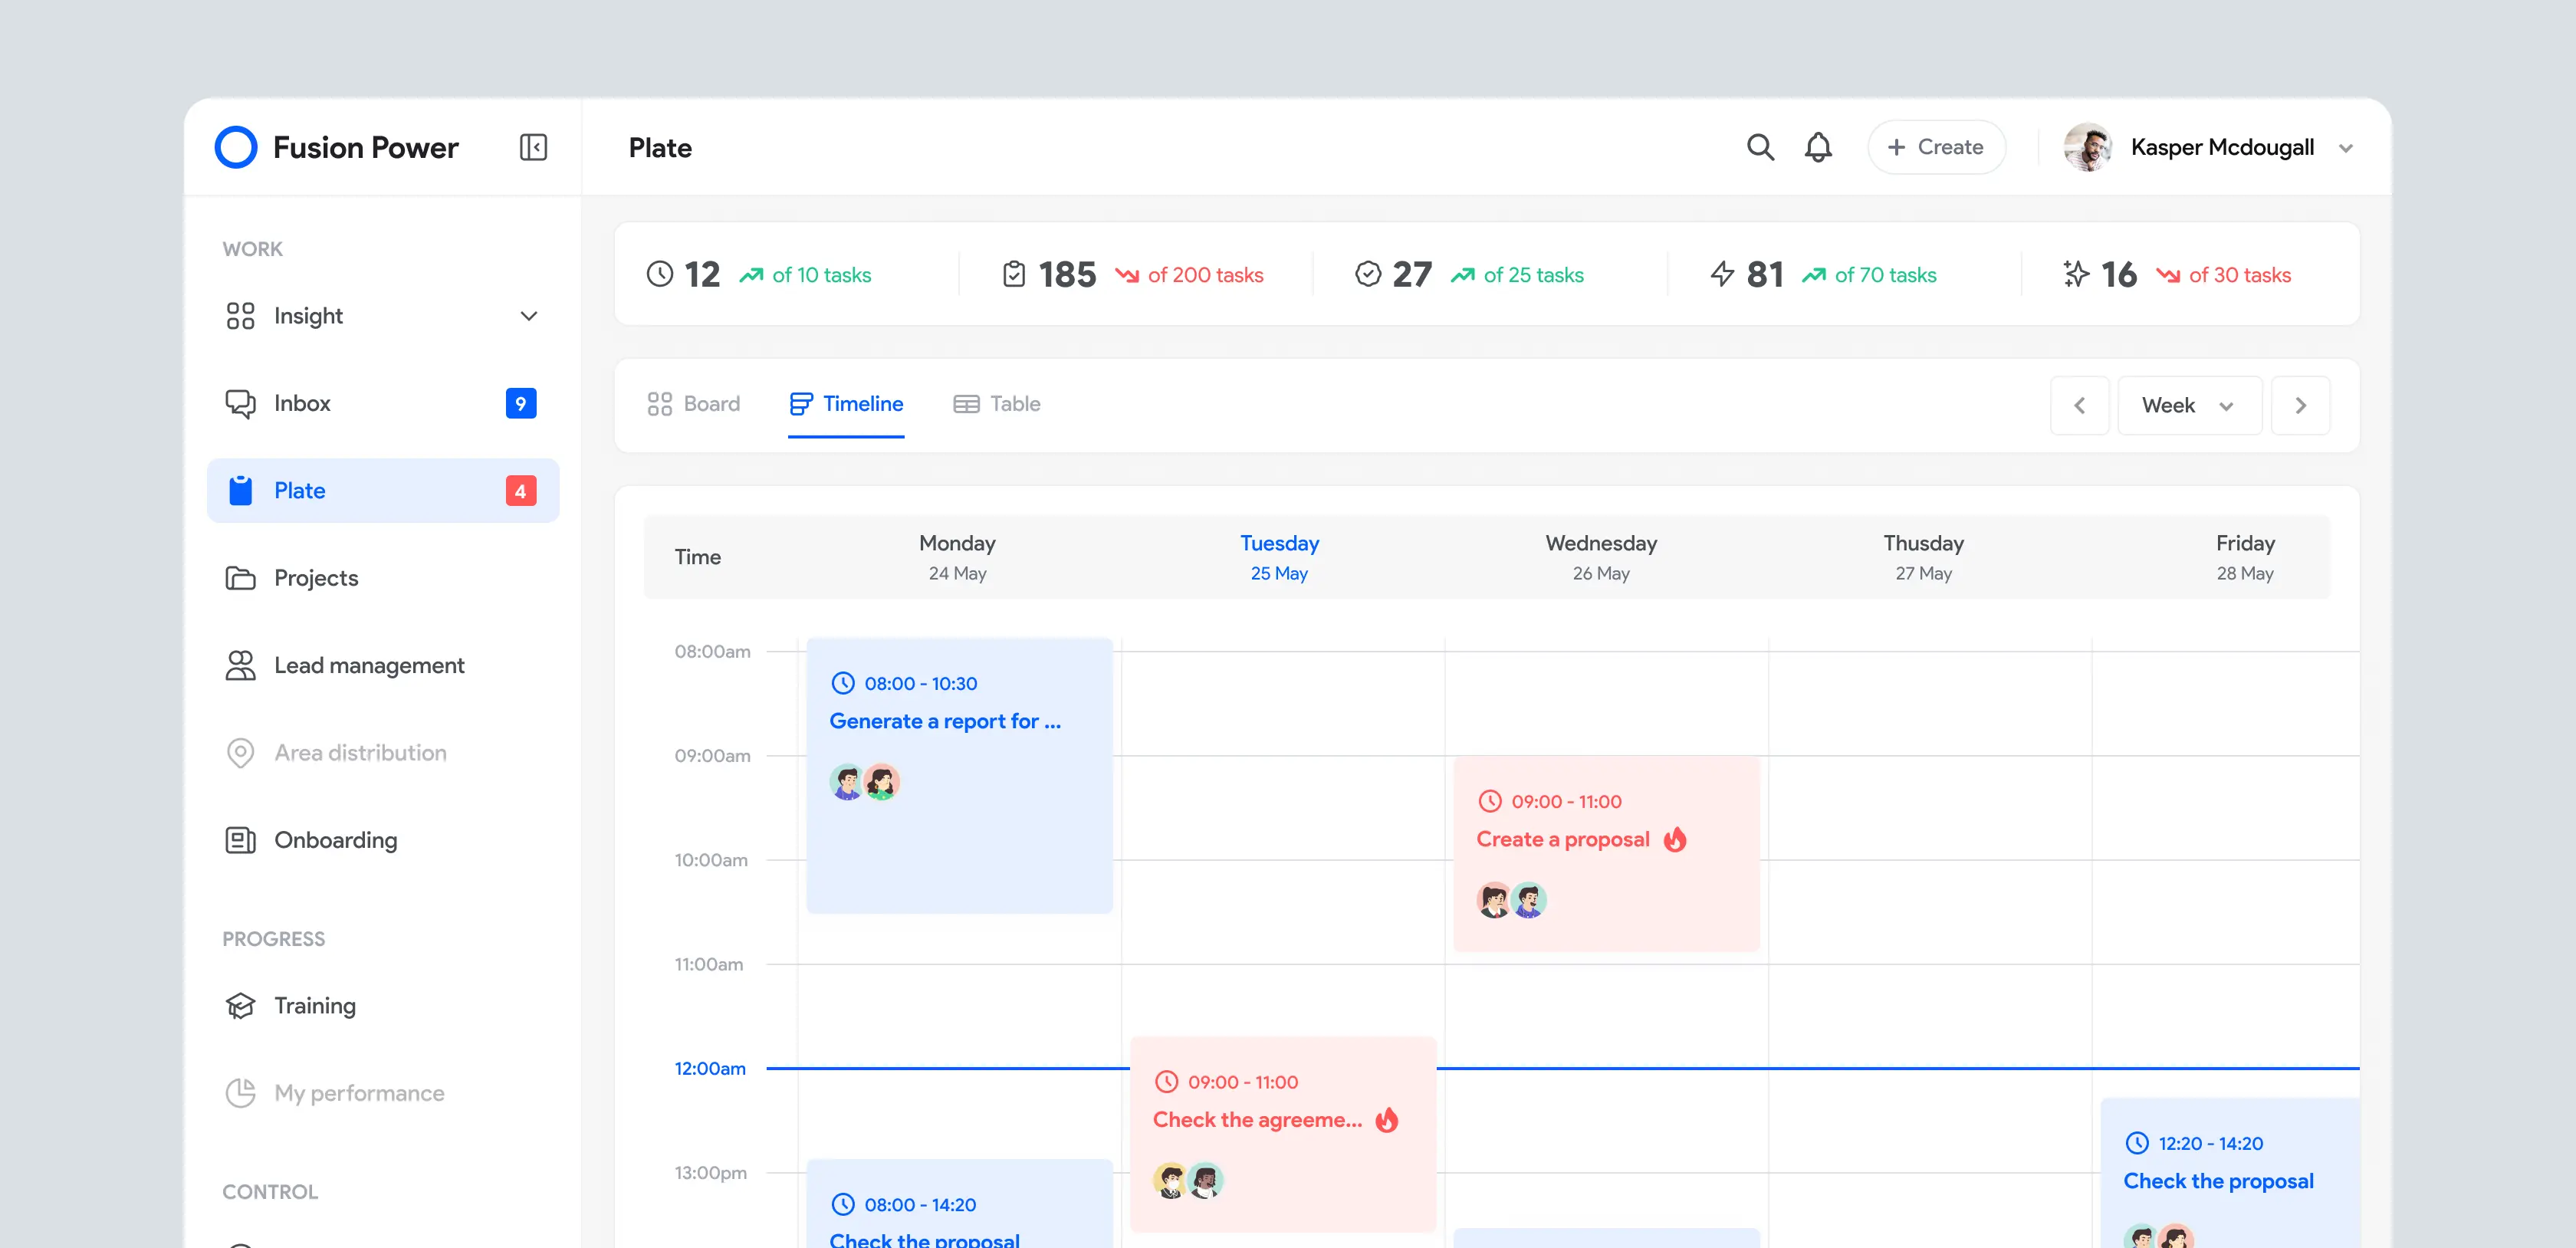Click the Lead management people icon

click(x=240, y=666)
